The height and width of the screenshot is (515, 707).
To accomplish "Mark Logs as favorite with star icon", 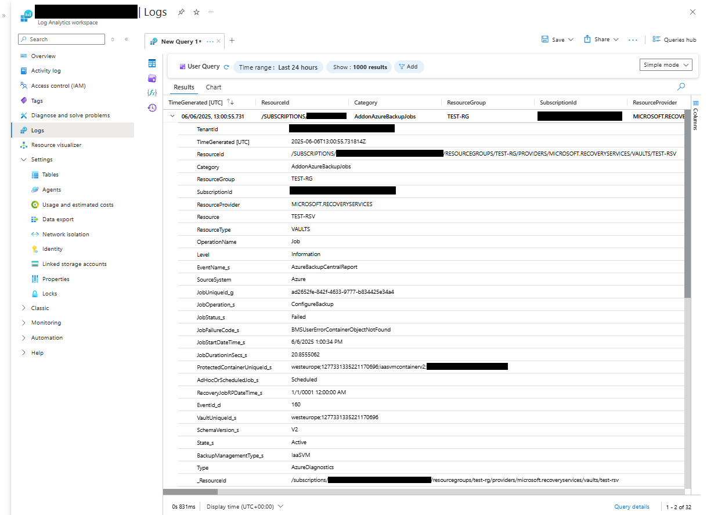I will (x=196, y=12).
